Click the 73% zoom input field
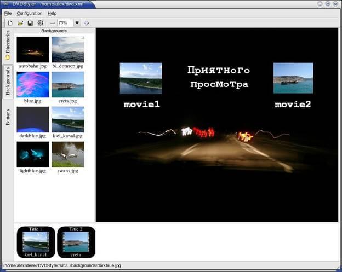Image resolution: width=342 pixels, height=272 pixels. point(65,23)
